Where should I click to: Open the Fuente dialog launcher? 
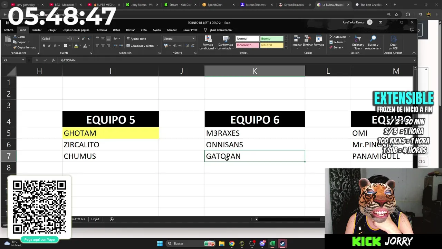point(91,53)
